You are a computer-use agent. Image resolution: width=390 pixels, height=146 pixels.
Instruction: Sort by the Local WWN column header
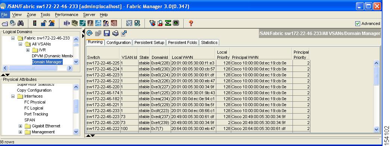click(193, 54)
